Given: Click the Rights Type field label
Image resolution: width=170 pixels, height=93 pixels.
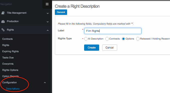Looking at the screenshot, I should point(65,39).
